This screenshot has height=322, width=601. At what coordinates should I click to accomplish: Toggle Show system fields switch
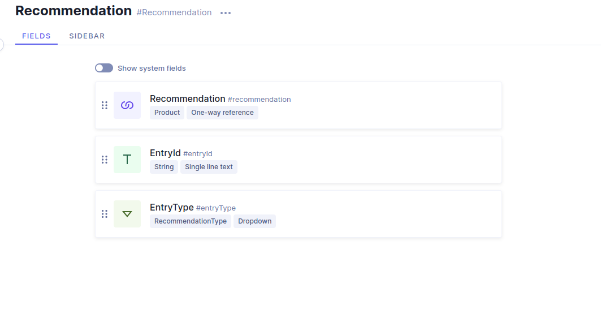click(104, 68)
